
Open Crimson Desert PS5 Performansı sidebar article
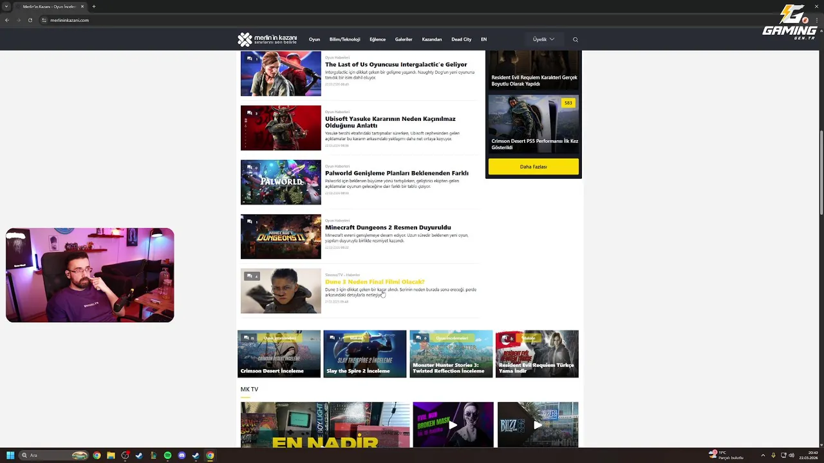point(534,123)
